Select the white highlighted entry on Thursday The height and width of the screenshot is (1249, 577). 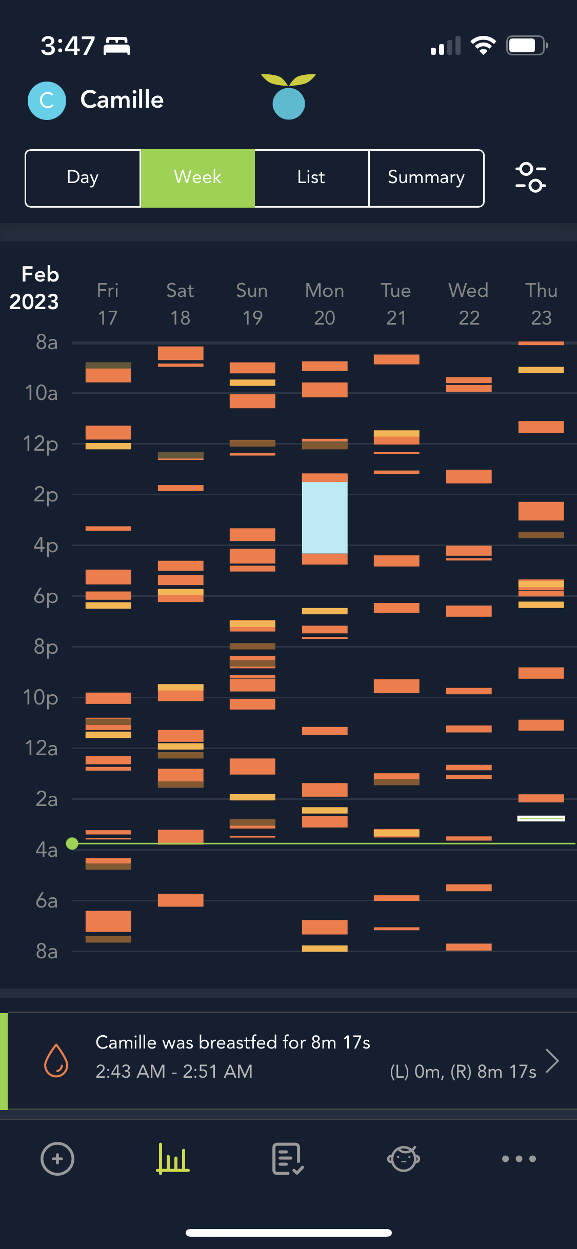541,818
